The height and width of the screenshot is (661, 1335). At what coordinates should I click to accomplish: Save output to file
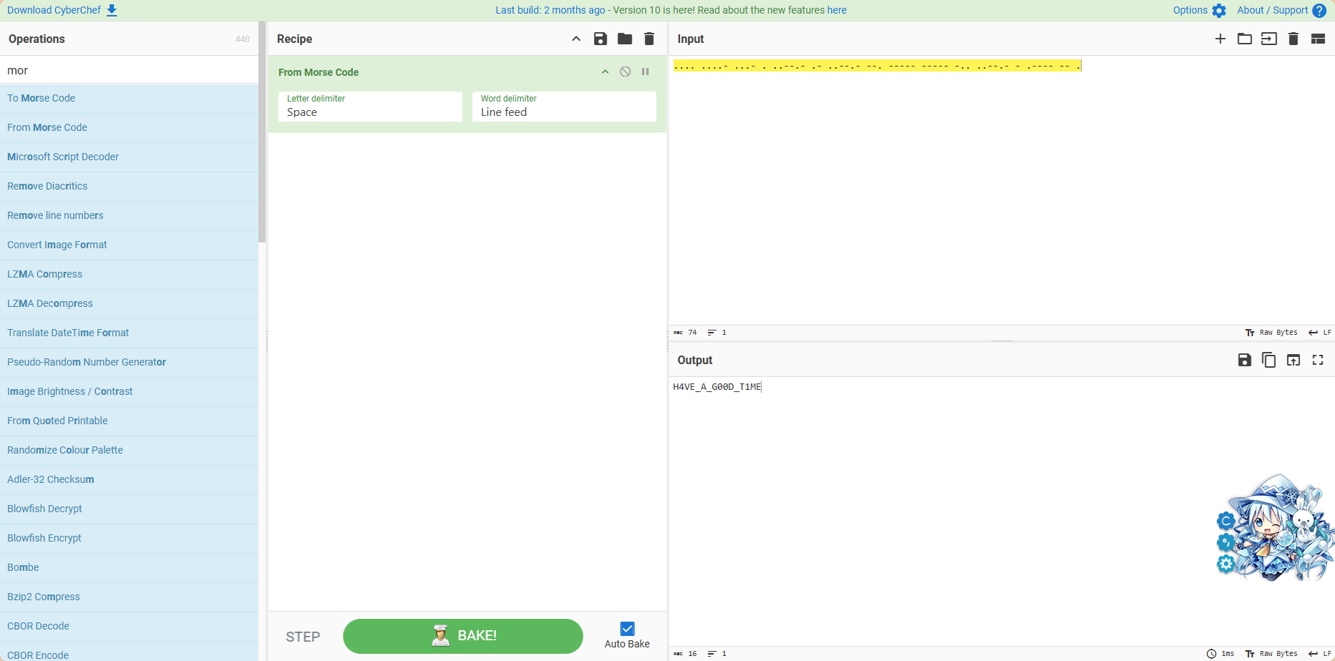1244,360
